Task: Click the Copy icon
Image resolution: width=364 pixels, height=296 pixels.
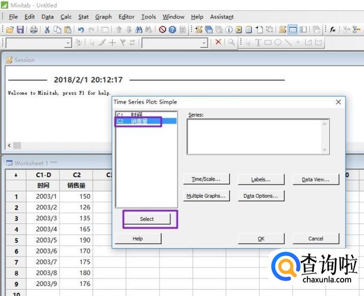Action: [57, 30]
